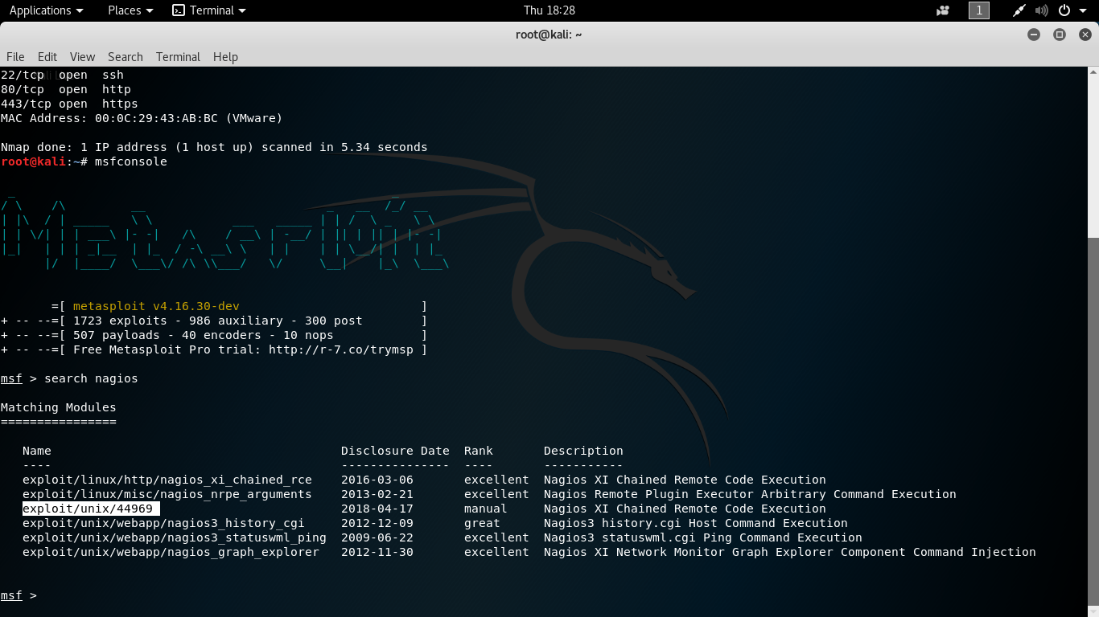
Task: Click the Name column header
Action: [x=37, y=451]
